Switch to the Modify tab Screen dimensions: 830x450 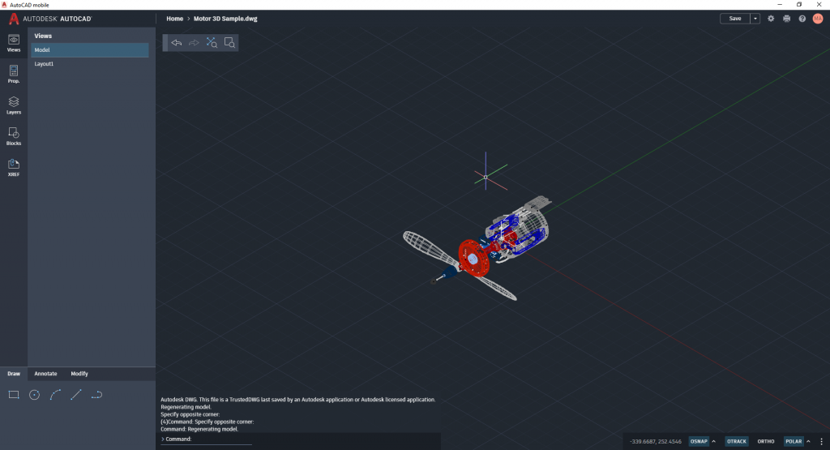tap(79, 374)
